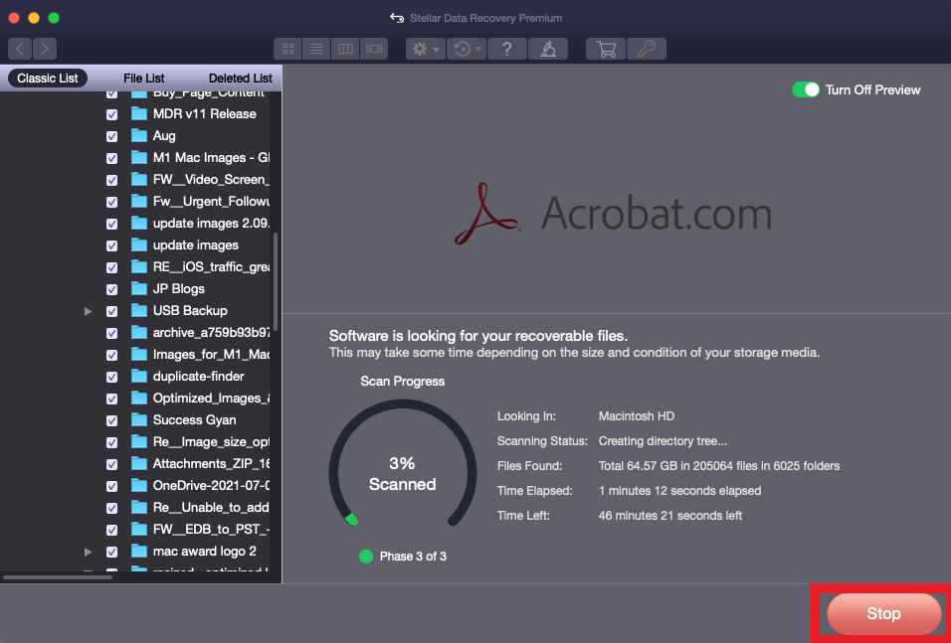Click the green Phase 3 of 3 indicator

[x=366, y=557]
